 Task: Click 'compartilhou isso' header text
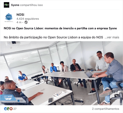pyautogui.click(x=31, y=5)
